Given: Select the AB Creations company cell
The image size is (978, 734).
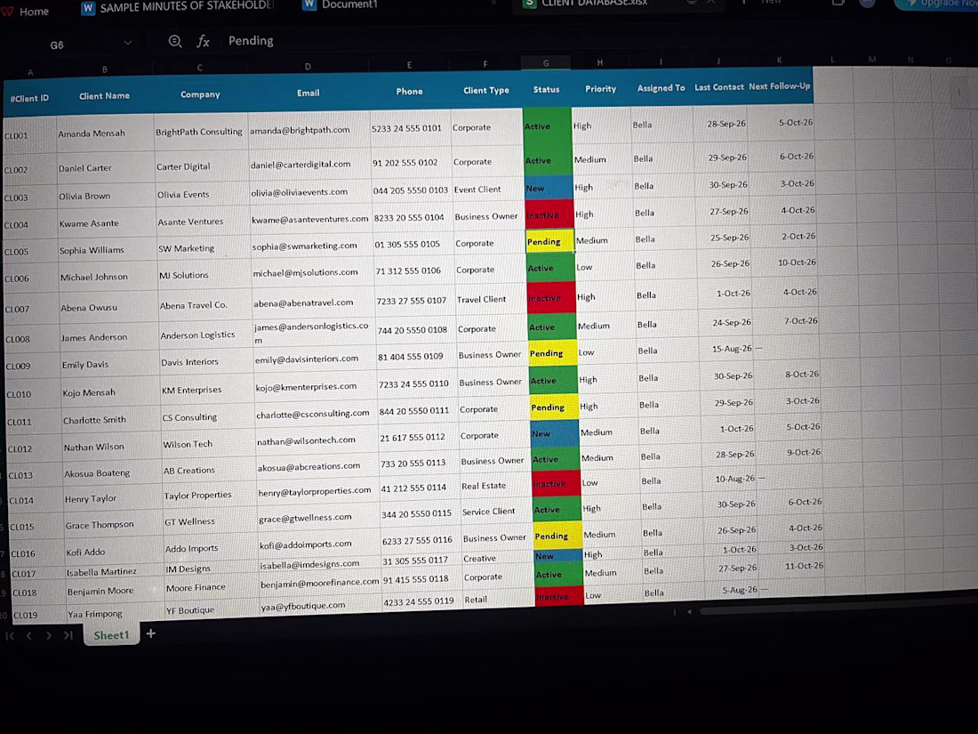Looking at the screenshot, I should [208, 470].
